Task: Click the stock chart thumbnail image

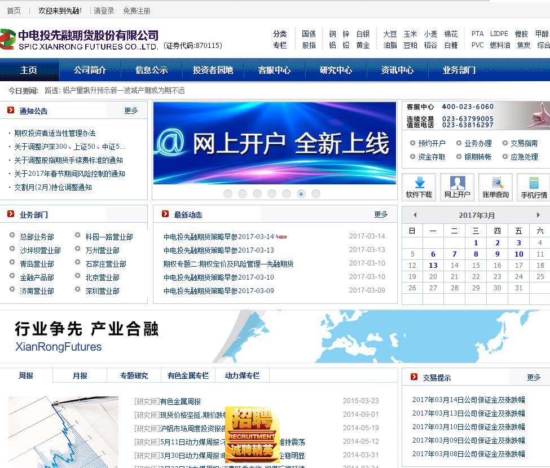Action: pos(63,432)
